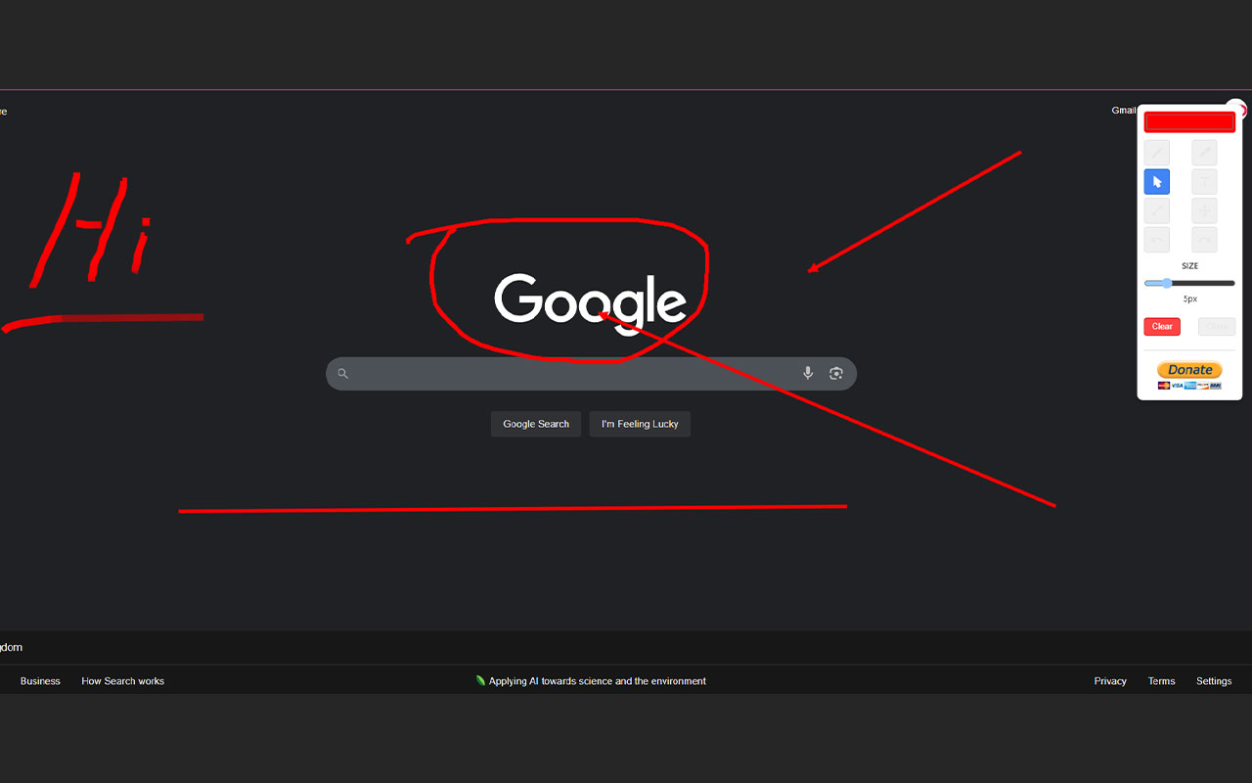Select the text T tool
Screen dimensions: 1252x783
(x=1204, y=182)
